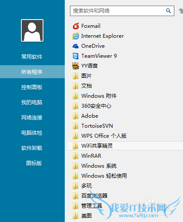This screenshot has height=222, width=183.
Task: Click the YY语音 raccoon icon
Action: (x=76, y=66)
